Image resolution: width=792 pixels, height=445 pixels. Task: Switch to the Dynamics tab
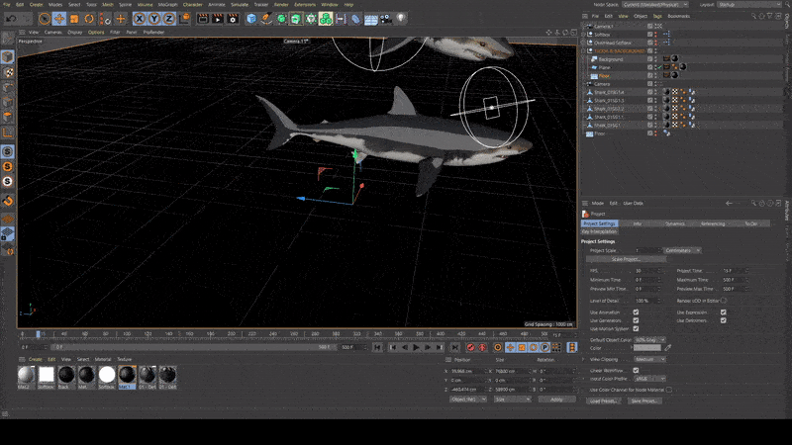[x=675, y=223]
